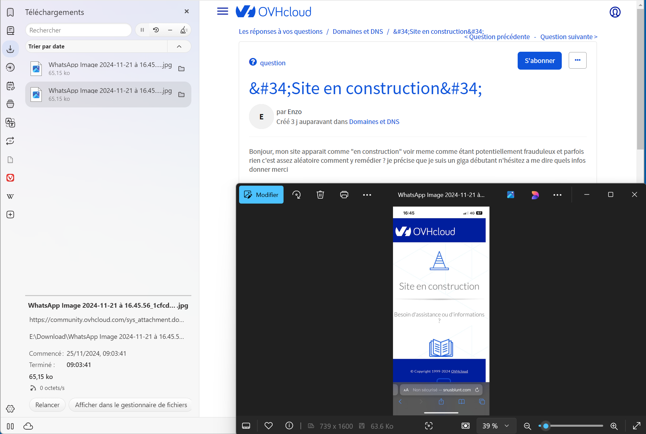Viewport: 646px width, 434px height.
Task: Click the Photos zoom slider
Action: coord(570,426)
